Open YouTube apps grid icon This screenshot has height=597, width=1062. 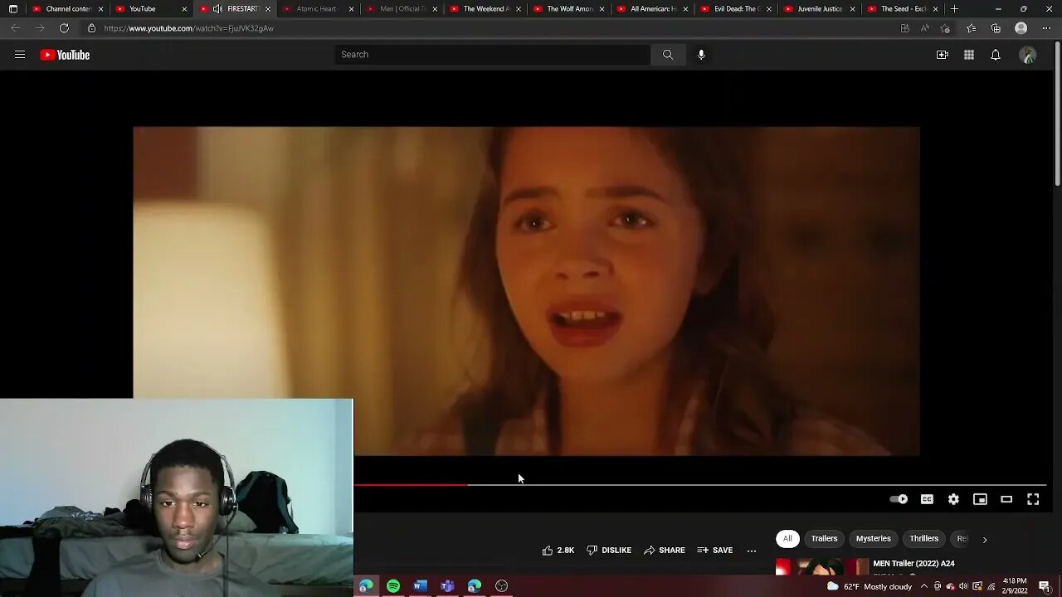969,55
